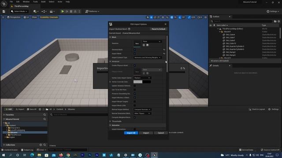Save the current level with the floppy icon
Image resolution: width=282 pixels, height=158 pixels.
(4, 11)
